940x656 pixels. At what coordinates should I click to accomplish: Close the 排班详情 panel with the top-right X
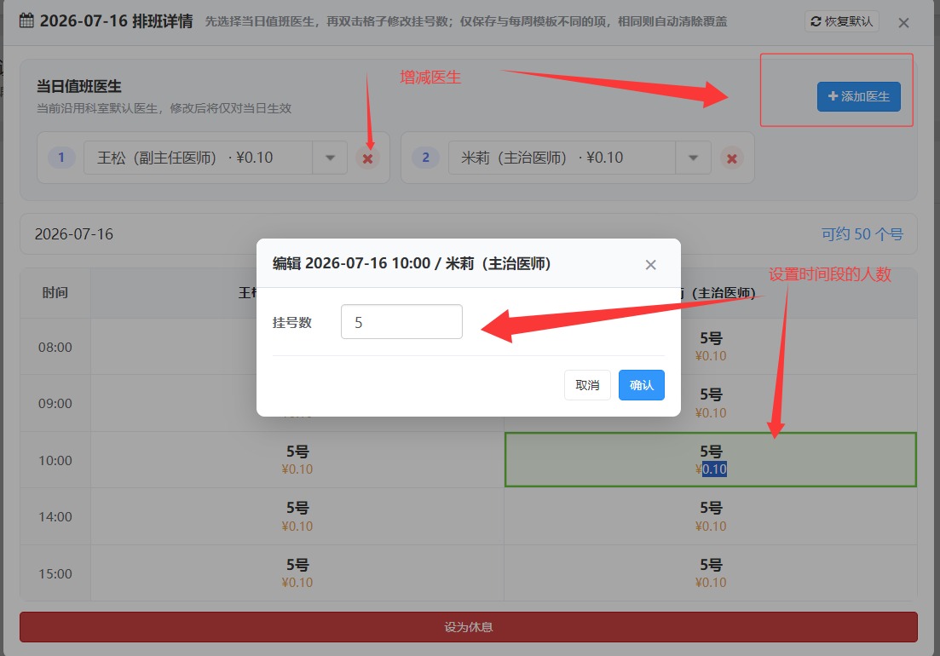[x=903, y=23]
